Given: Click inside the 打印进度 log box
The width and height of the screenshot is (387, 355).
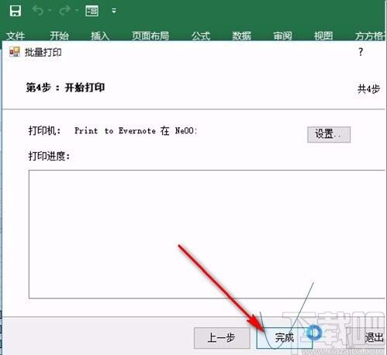Looking at the screenshot, I should point(207,234).
